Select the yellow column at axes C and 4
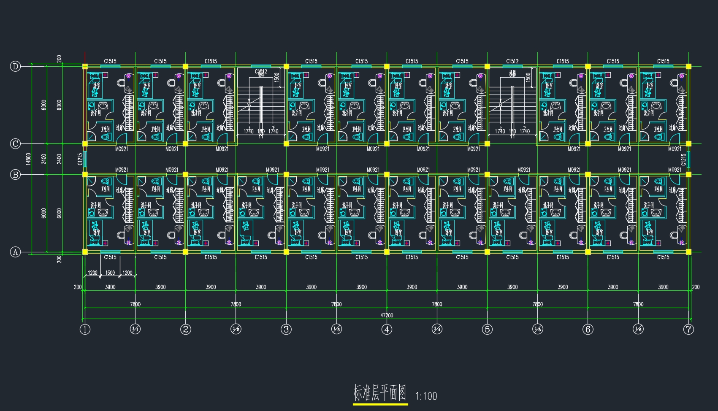The width and height of the screenshot is (718, 411). [x=387, y=143]
